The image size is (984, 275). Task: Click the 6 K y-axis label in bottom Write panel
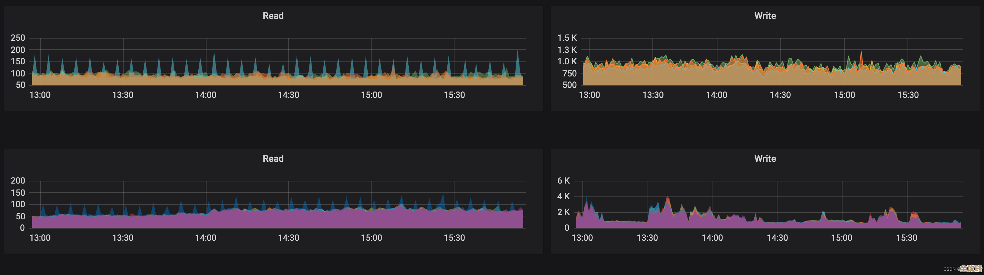(563, 181)
